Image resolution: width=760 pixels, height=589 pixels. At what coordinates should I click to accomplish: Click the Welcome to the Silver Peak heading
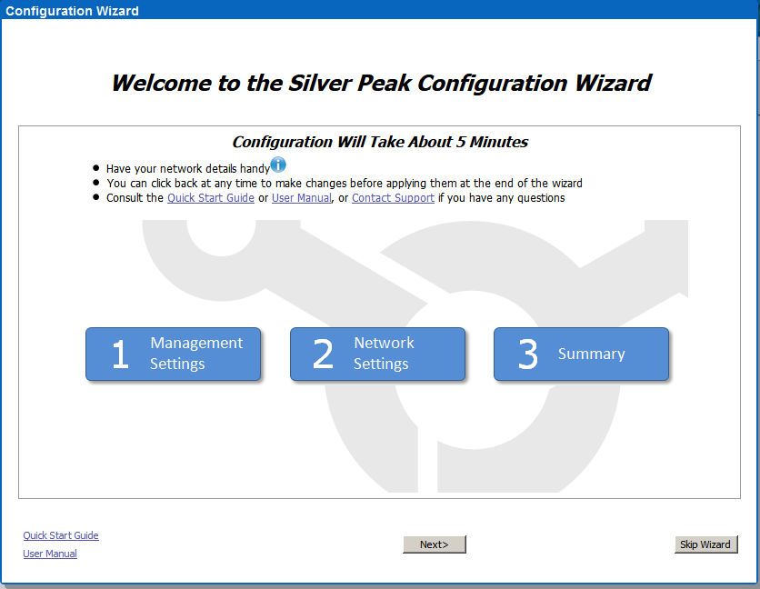[382, 83]
